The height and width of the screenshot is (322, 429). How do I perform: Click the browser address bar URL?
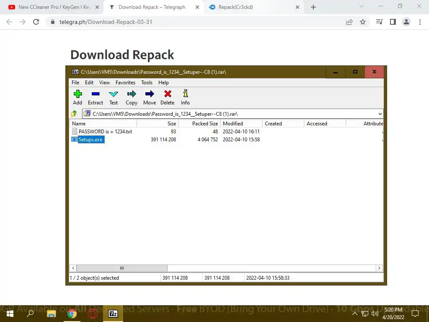106,22
